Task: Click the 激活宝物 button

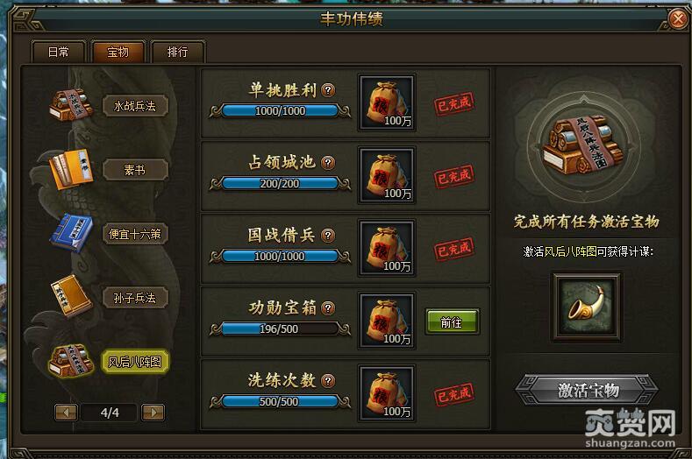Action: point(587,390)
